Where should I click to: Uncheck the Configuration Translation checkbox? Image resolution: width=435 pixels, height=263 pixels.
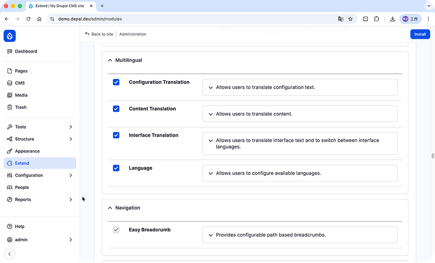click(116, 82)
